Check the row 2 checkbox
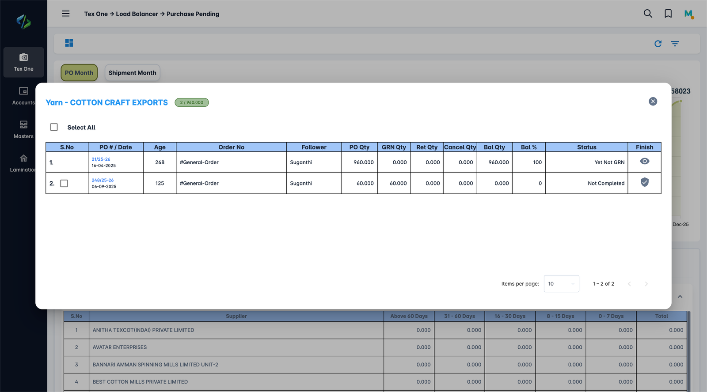This screenshot has width=707, height=392. click(x=64, y=183)
